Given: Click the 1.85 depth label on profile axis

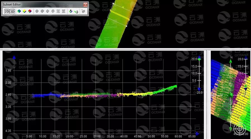Looking at the screenshot, I should [x=8, y=71].
